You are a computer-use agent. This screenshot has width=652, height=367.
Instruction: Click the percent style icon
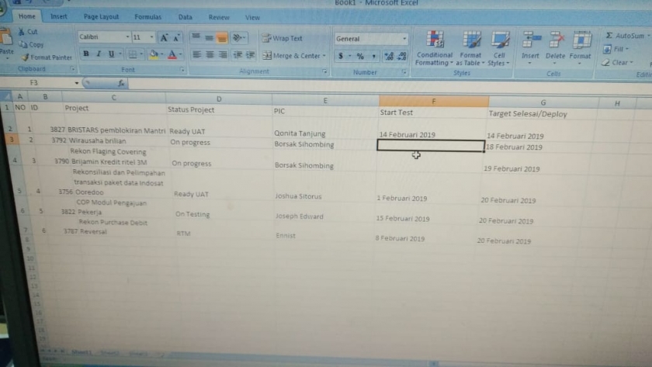(360, 56)
